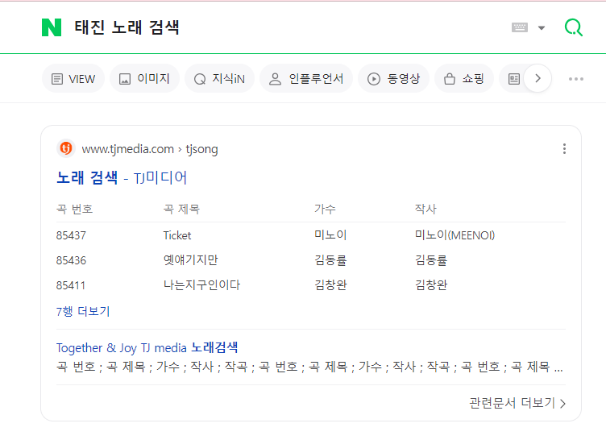Image resolution: width=606 pixels, height=440 pixels.
Task: Select song number 85411
Action: [x=71, y=285]
